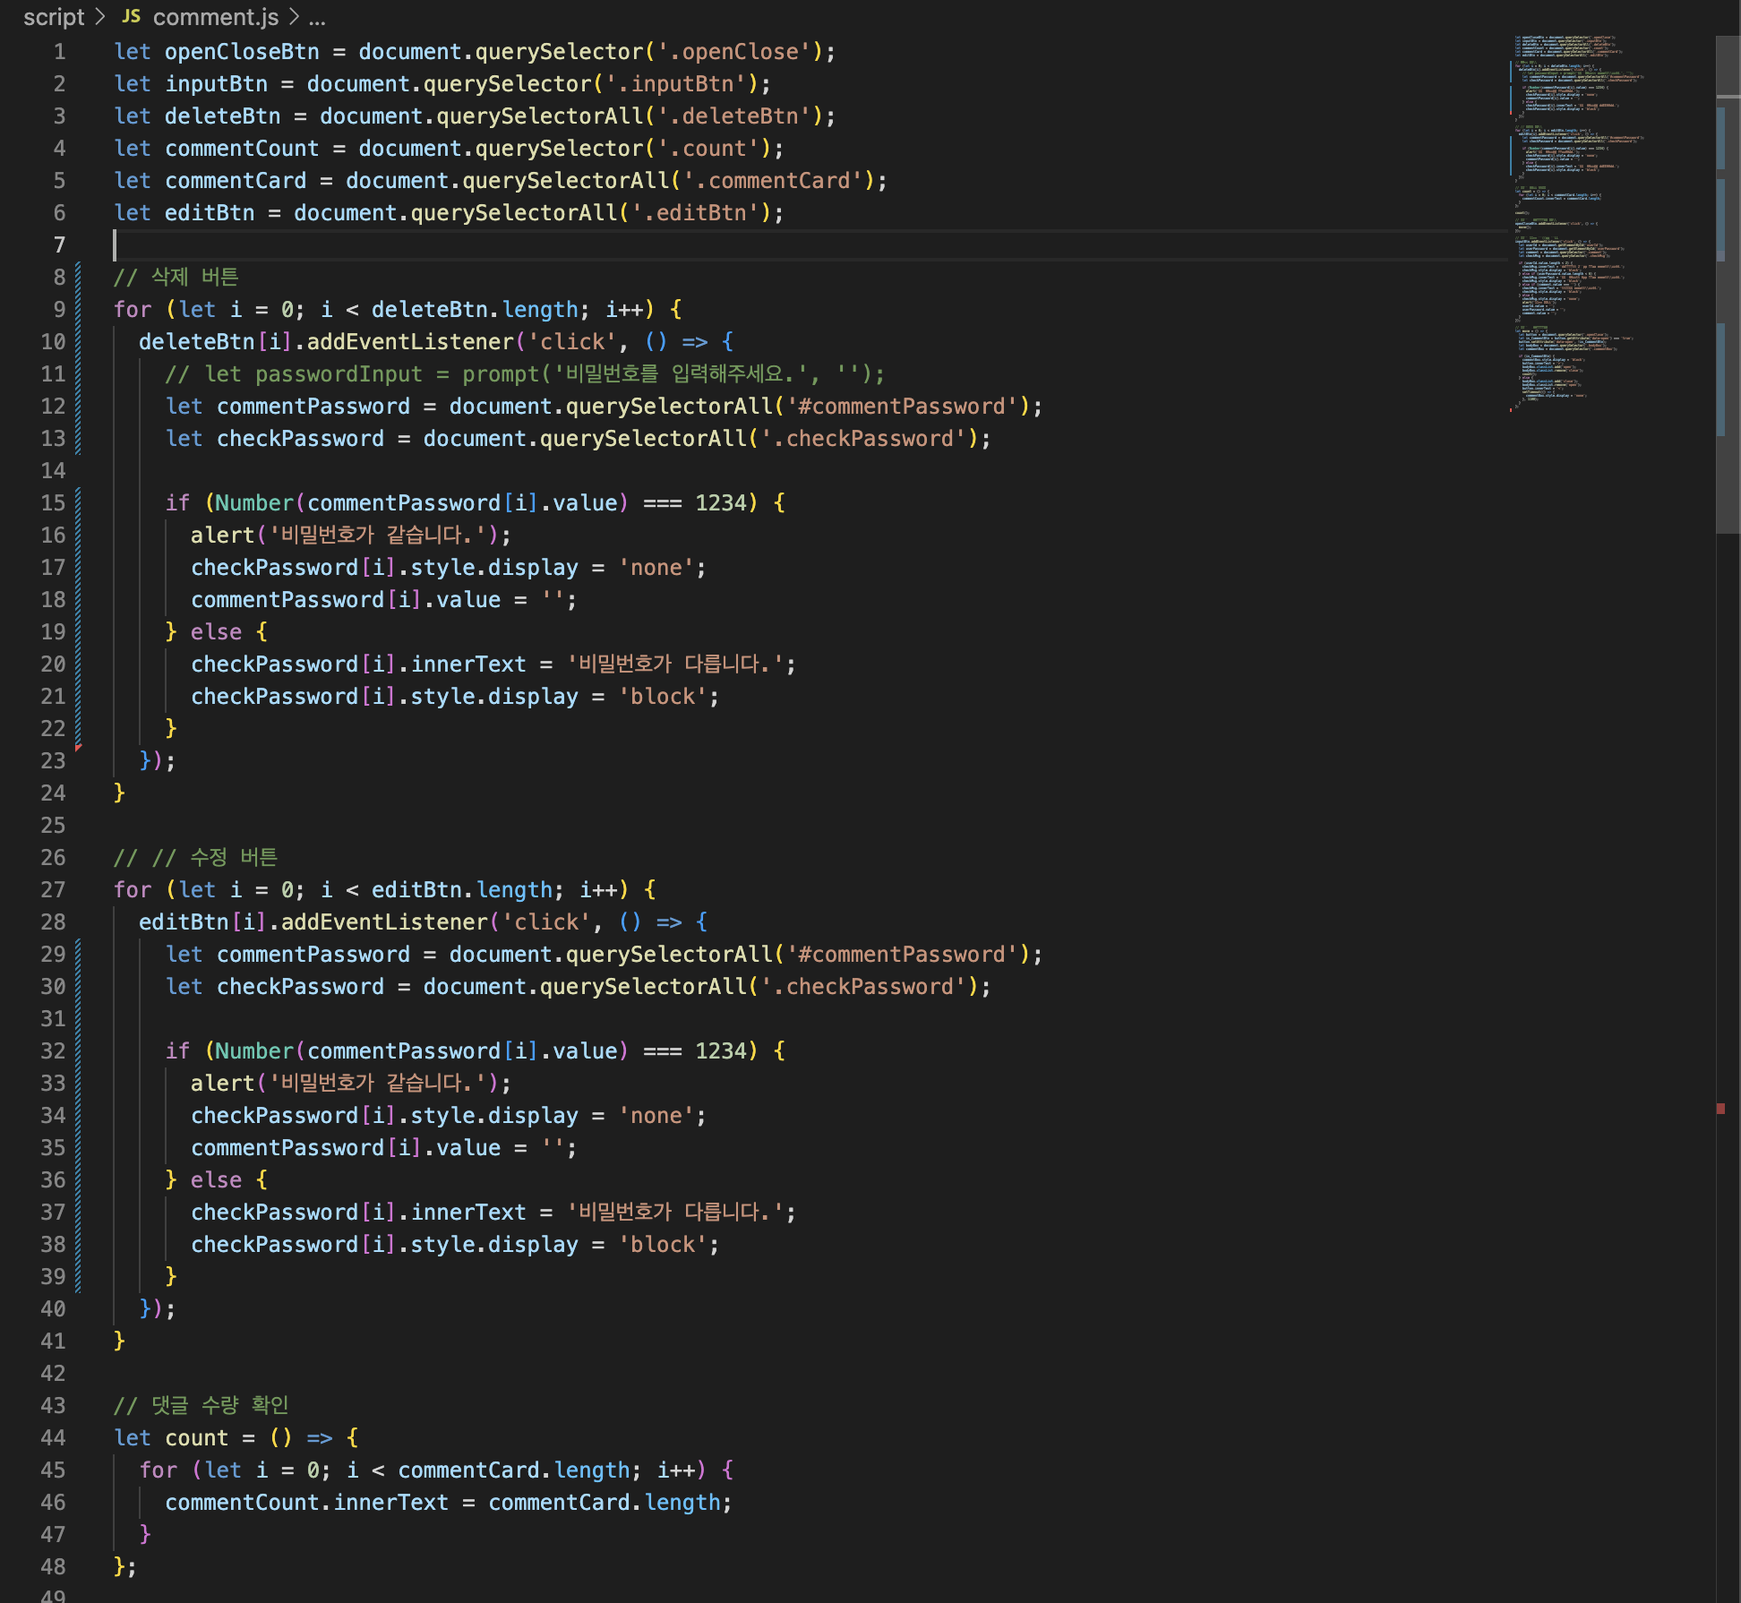1741x1603 pixels.
Task: Expand the breadcrumb ellipsis symbol list
Action: click(317, 17)
